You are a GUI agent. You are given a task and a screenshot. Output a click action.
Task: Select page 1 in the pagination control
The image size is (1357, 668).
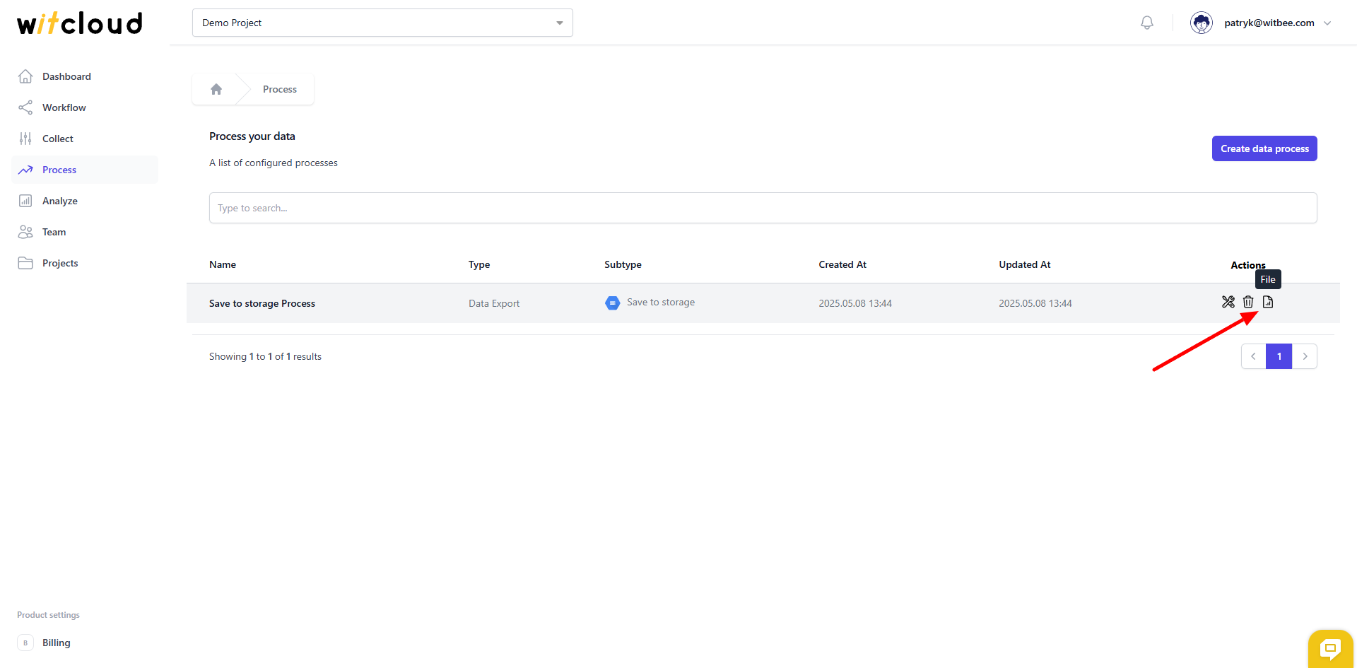(1279, 356)
